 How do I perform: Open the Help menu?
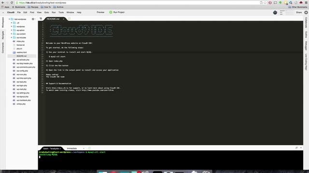(79, 12)
